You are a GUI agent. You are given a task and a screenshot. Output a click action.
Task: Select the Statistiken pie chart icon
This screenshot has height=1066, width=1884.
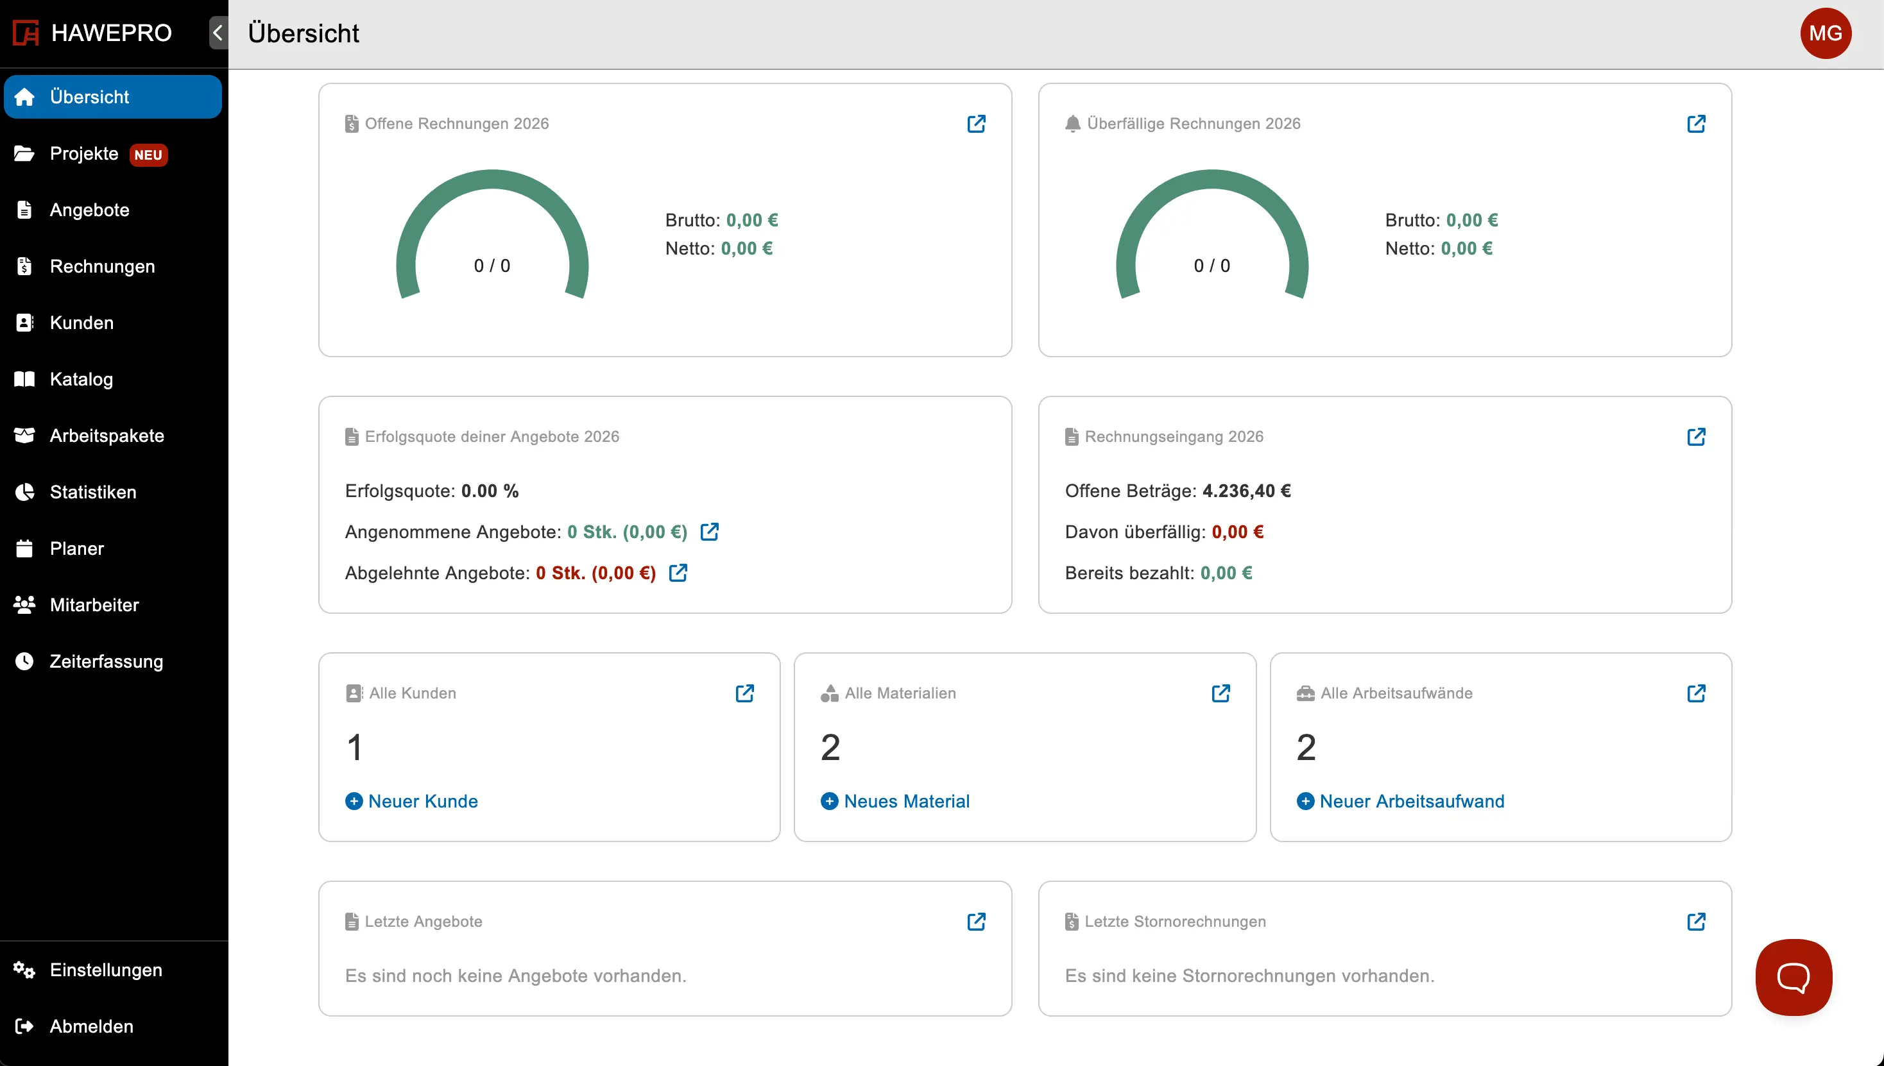24,492
